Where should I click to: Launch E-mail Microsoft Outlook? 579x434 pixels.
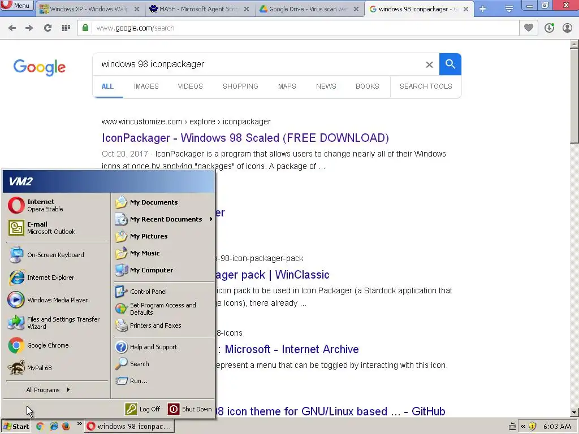coord(57,228)
